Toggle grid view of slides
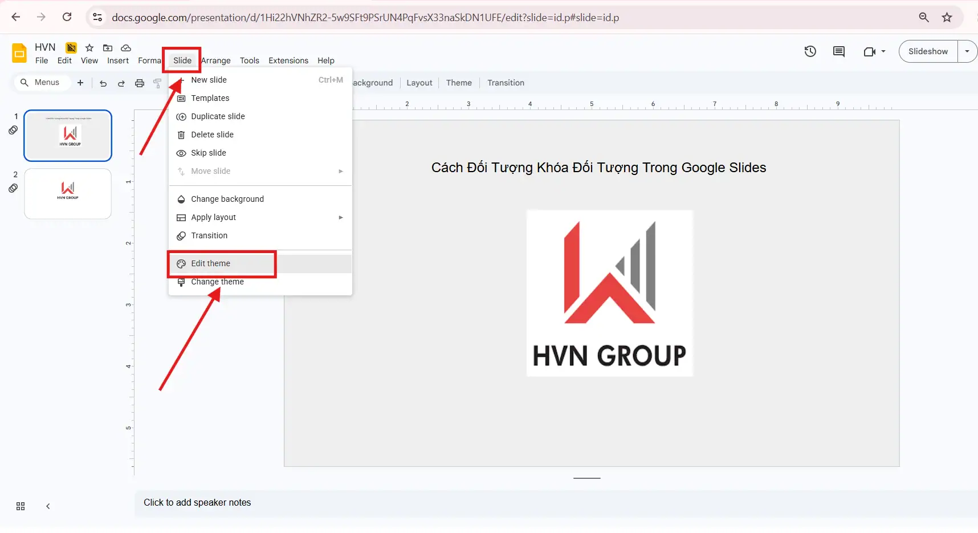The height and width of the screenshot is (533, 978). pyautogui.click(x=20, y=506)
